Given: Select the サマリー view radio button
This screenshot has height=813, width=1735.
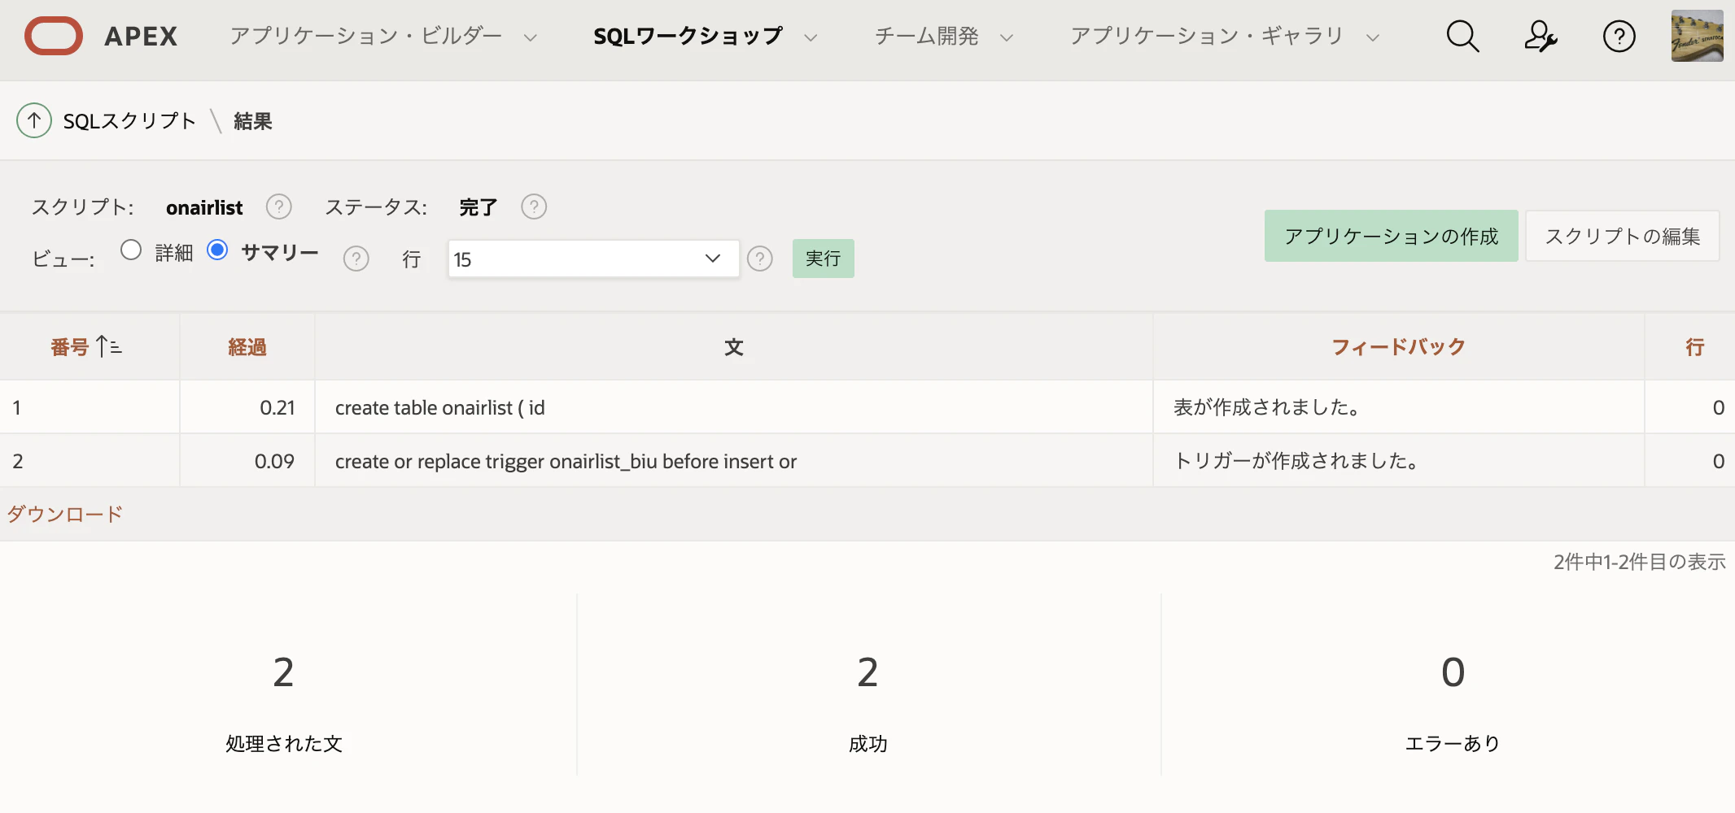Looking at the screenshot, I should tap(217, 250).
